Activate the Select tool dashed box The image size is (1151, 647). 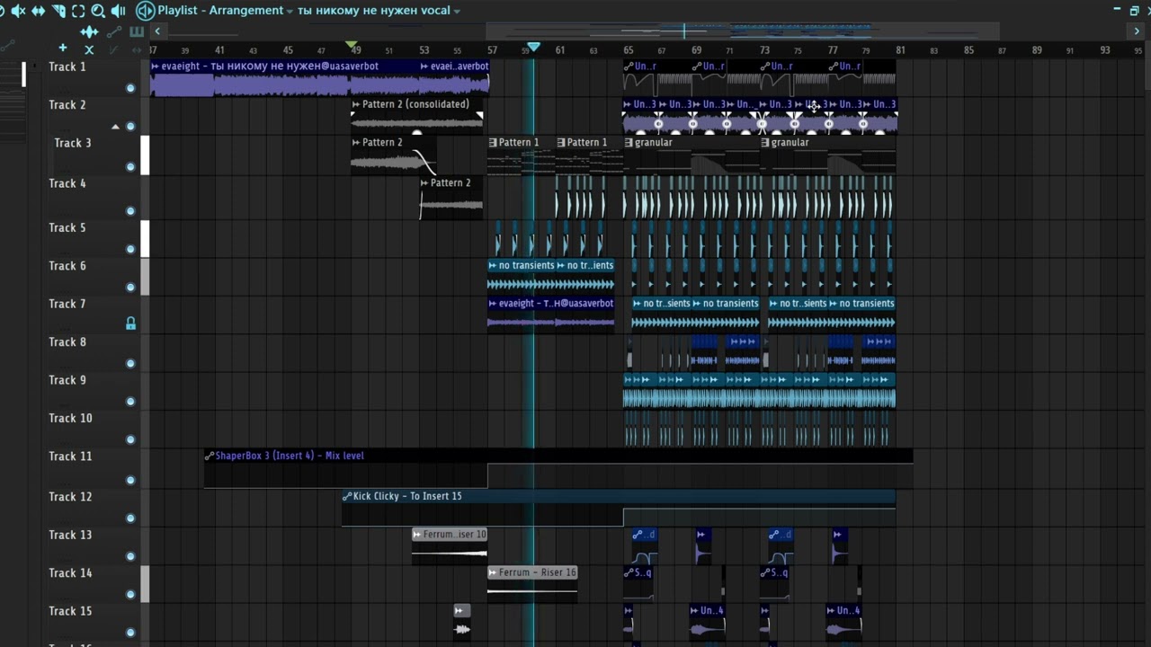pyautogui.click(x=78, y=11)
